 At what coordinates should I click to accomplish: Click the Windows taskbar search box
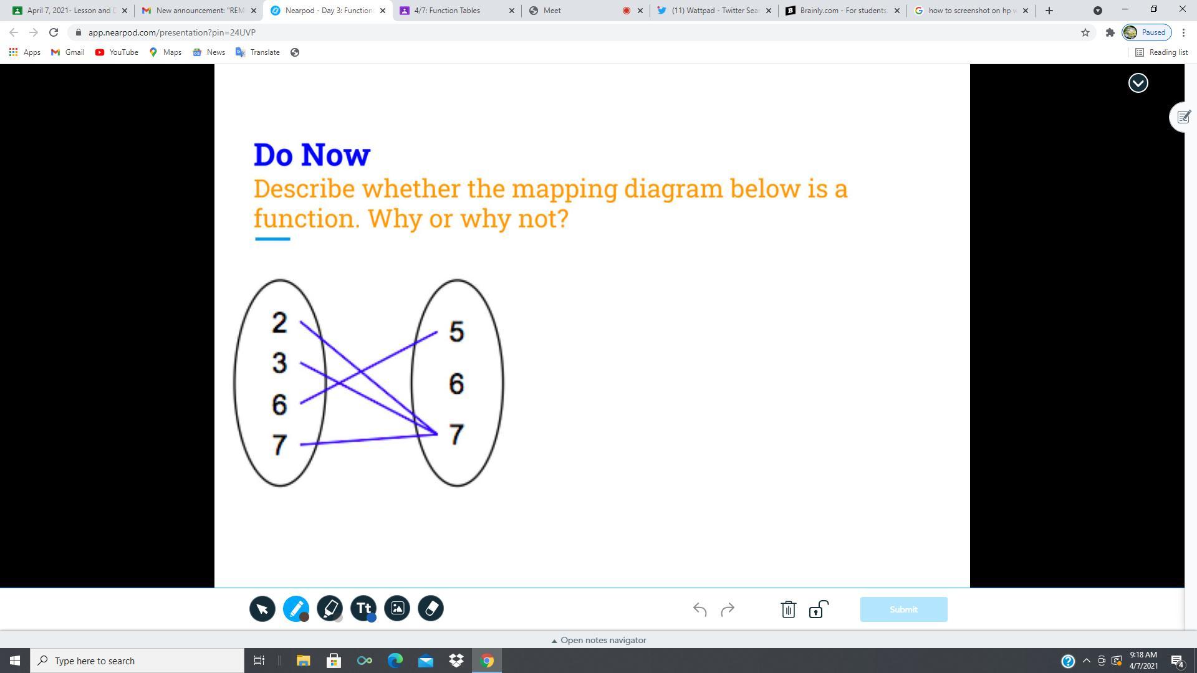coord(137,661)
